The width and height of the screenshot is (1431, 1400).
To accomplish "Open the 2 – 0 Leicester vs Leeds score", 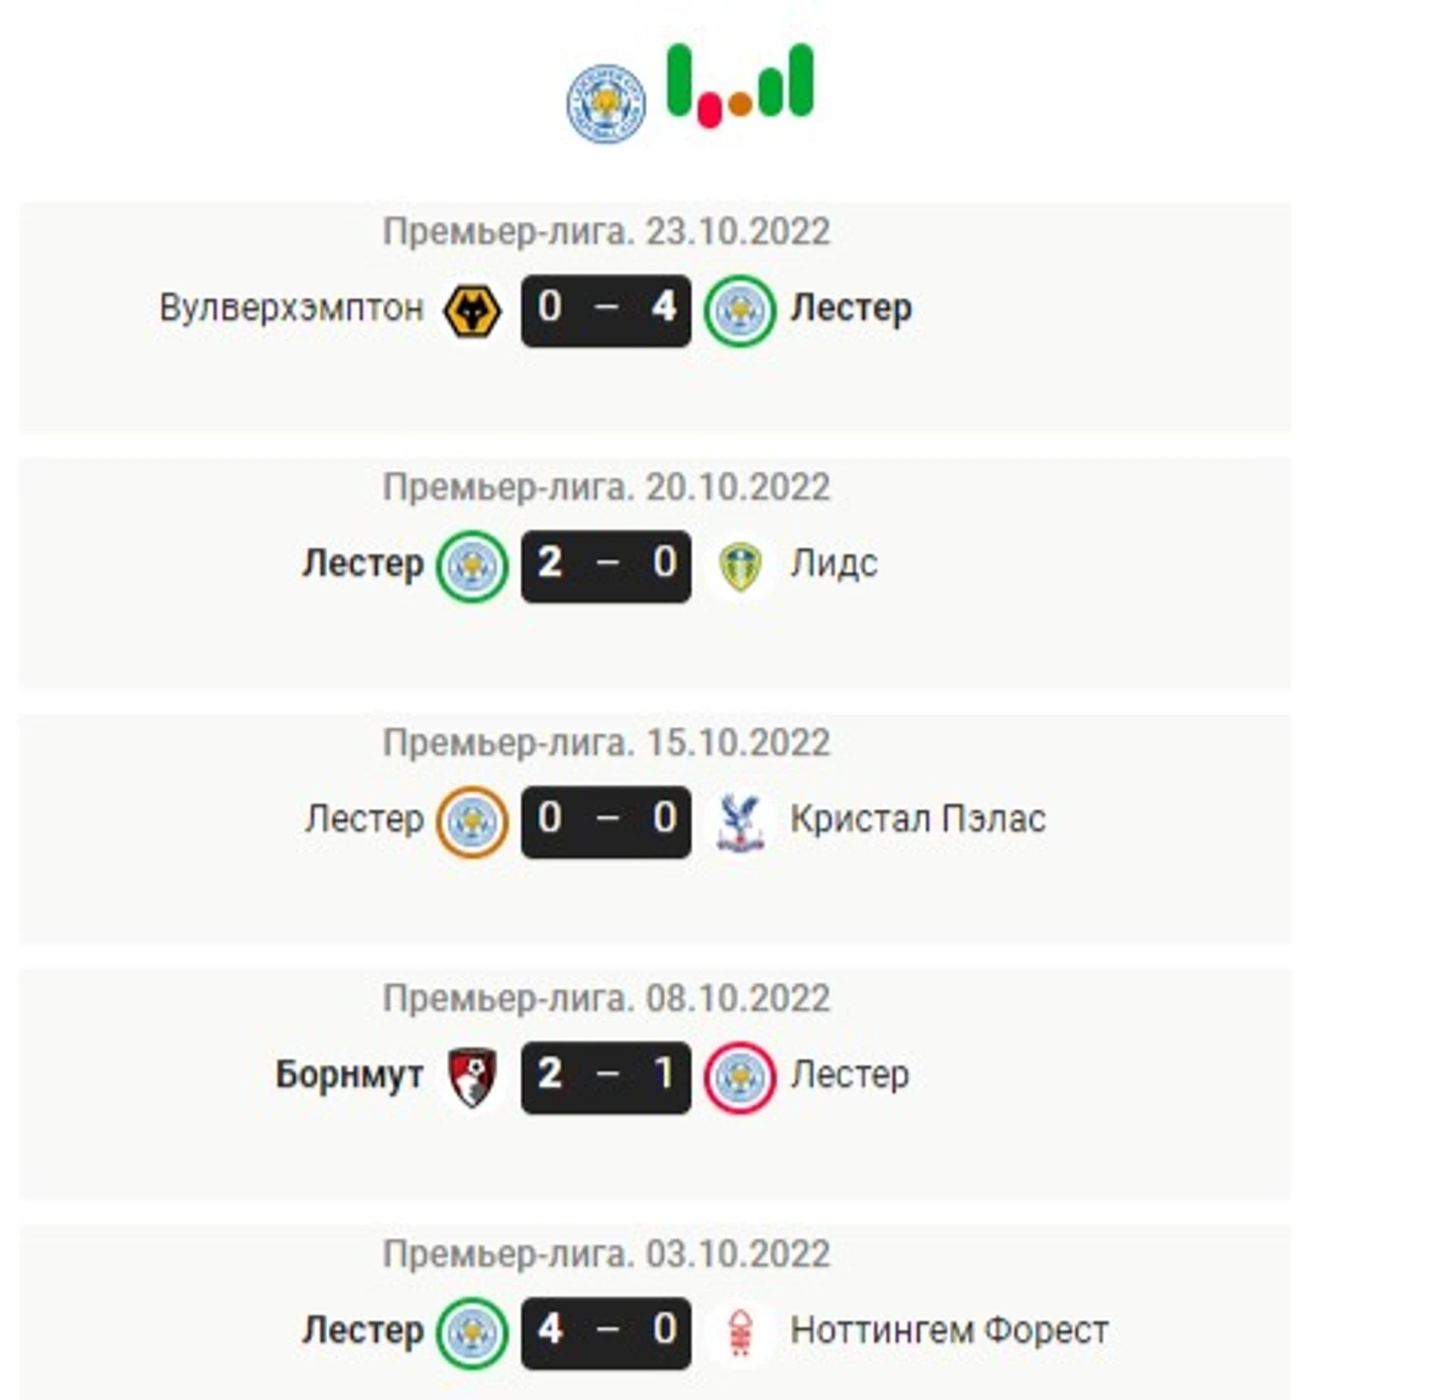I will [606, 566].
